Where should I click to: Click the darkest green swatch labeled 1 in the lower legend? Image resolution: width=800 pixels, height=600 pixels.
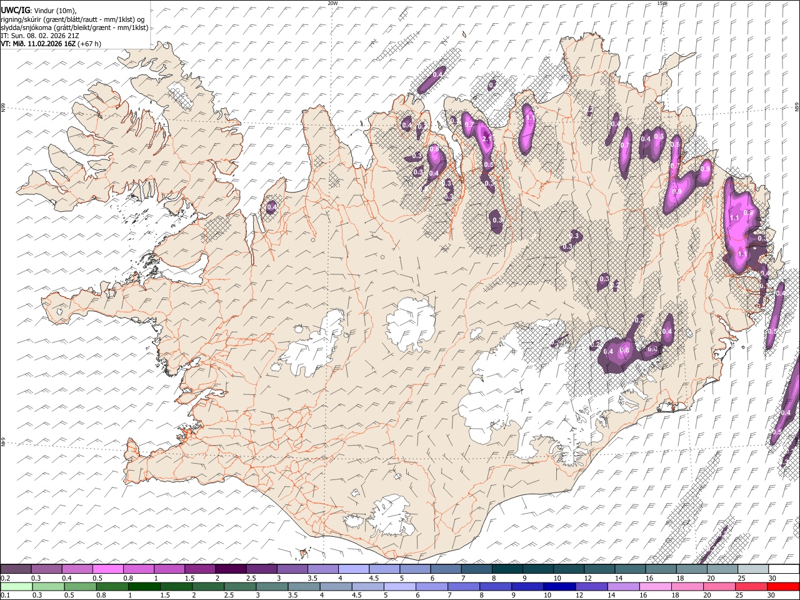[x=144, y=586]
